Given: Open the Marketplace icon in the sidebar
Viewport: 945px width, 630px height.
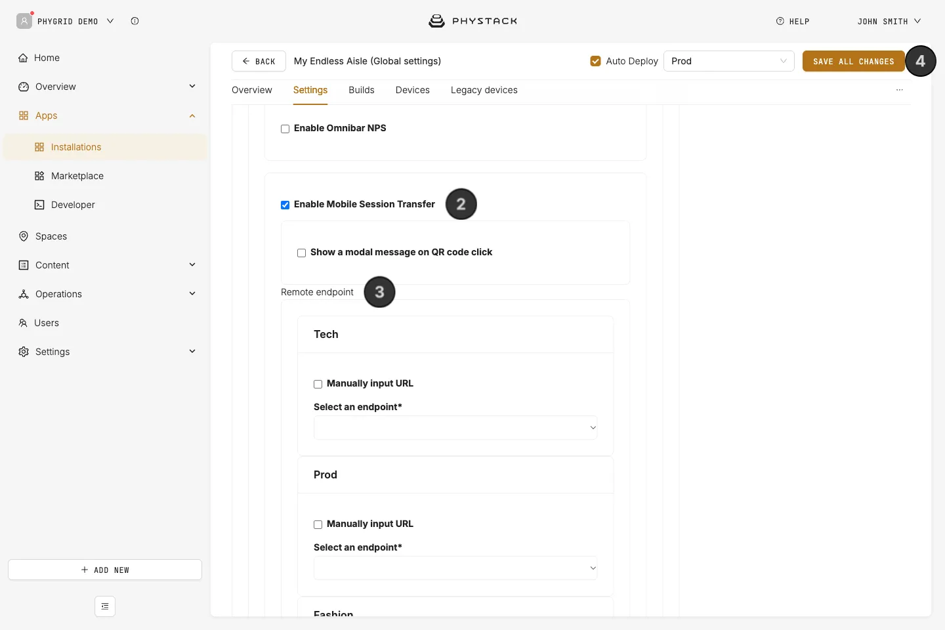Looking at the screenshot, I should [39, 176].
